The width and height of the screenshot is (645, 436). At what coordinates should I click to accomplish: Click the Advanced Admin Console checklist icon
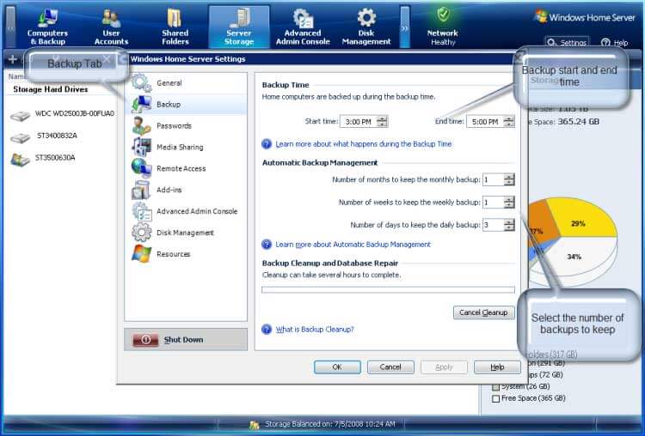pyautogui.click(x=142, y=211)
